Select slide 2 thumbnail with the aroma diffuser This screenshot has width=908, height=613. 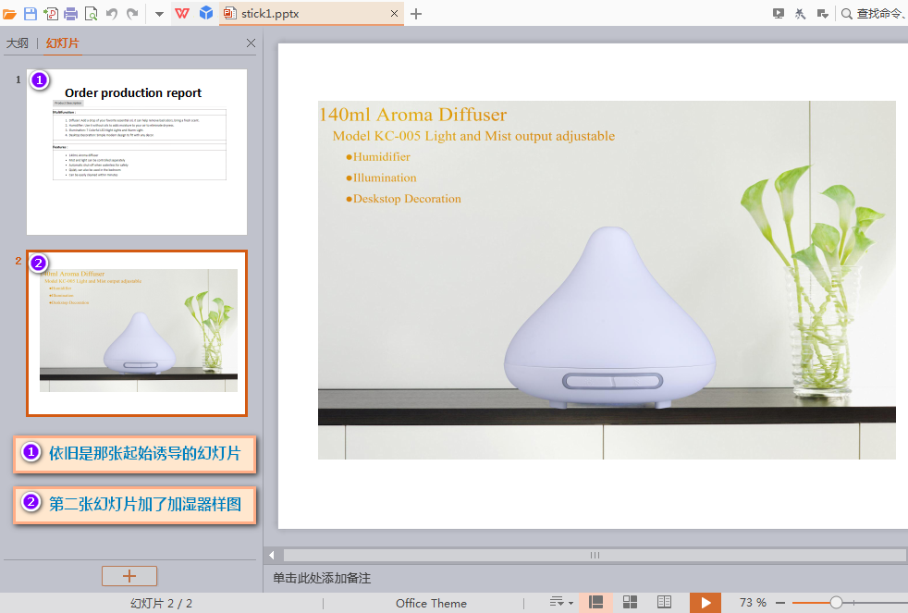(137, 334)
